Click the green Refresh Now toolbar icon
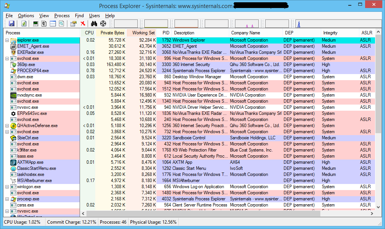This screenshot has width=385, height=229. click(24, 24)
